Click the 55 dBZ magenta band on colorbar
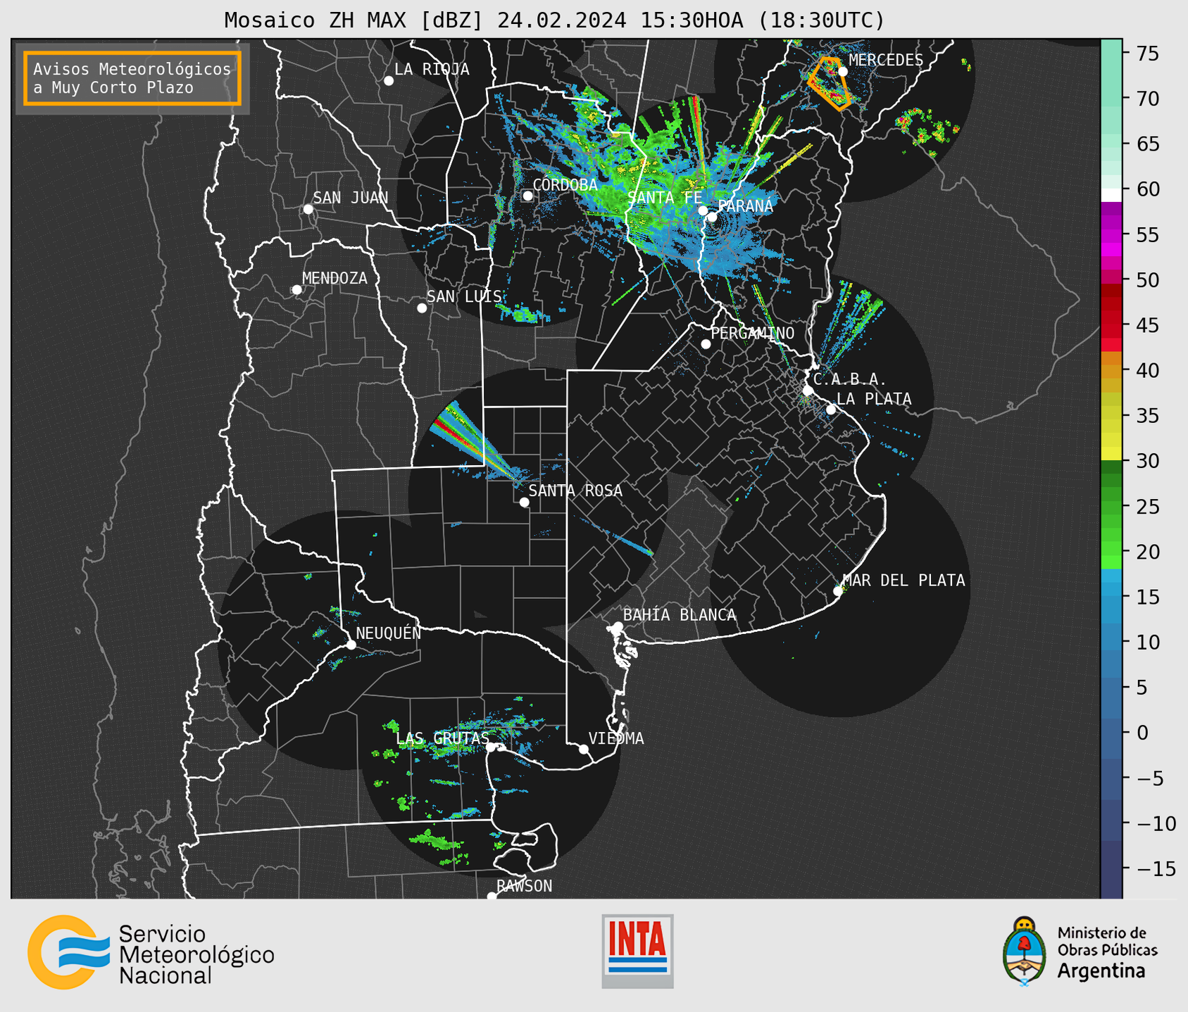 [x=1111, y=235]
